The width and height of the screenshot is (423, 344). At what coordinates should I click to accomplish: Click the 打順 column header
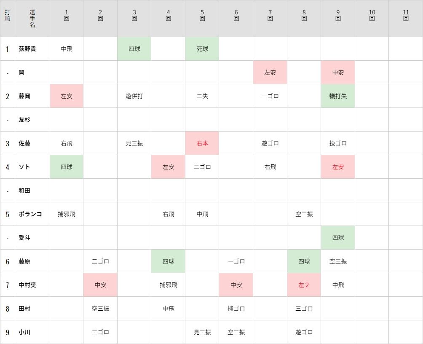(x=8, y=16)
